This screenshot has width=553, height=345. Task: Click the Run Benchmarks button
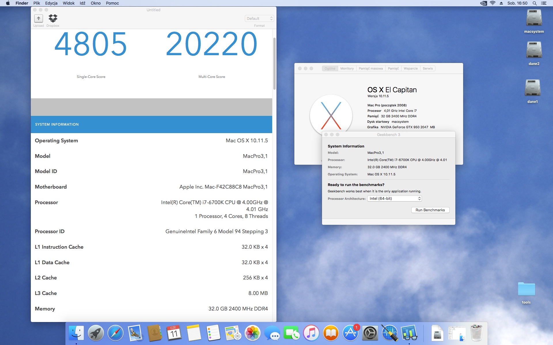[x=430, y=210]
